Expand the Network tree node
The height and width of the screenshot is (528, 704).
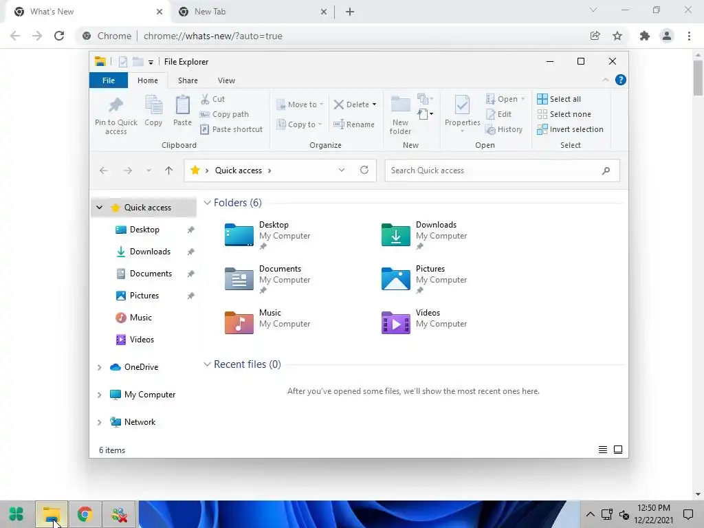coord(99,422)
